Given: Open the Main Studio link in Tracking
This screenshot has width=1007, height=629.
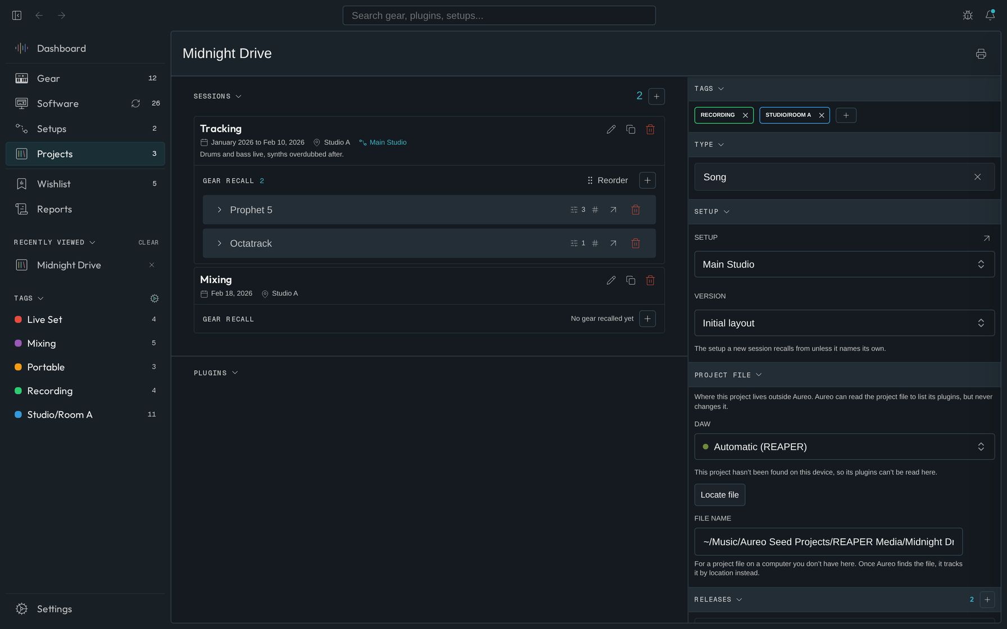Looking at the screenshot, I should (383, 143).
